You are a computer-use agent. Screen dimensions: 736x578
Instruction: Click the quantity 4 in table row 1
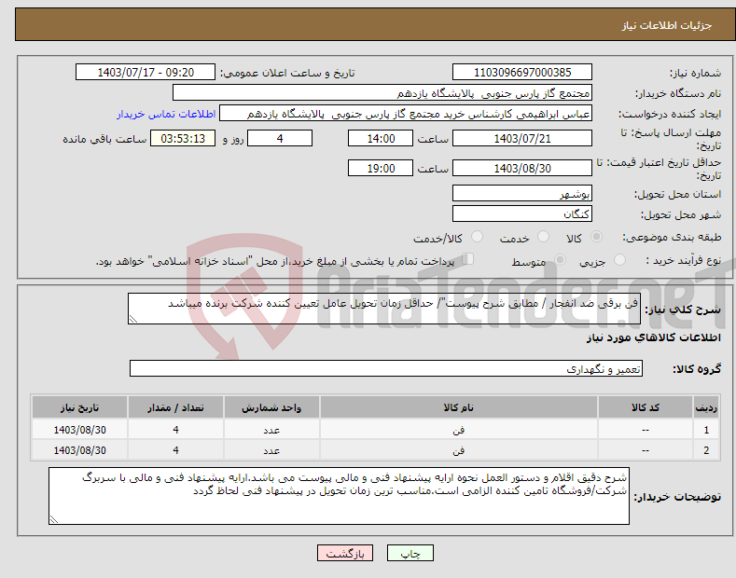click(x=175, y=430)
